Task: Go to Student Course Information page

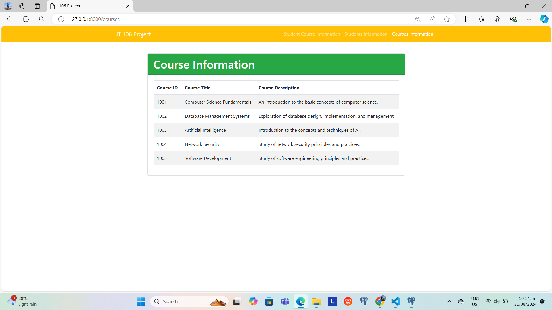Action: point(312,34)
